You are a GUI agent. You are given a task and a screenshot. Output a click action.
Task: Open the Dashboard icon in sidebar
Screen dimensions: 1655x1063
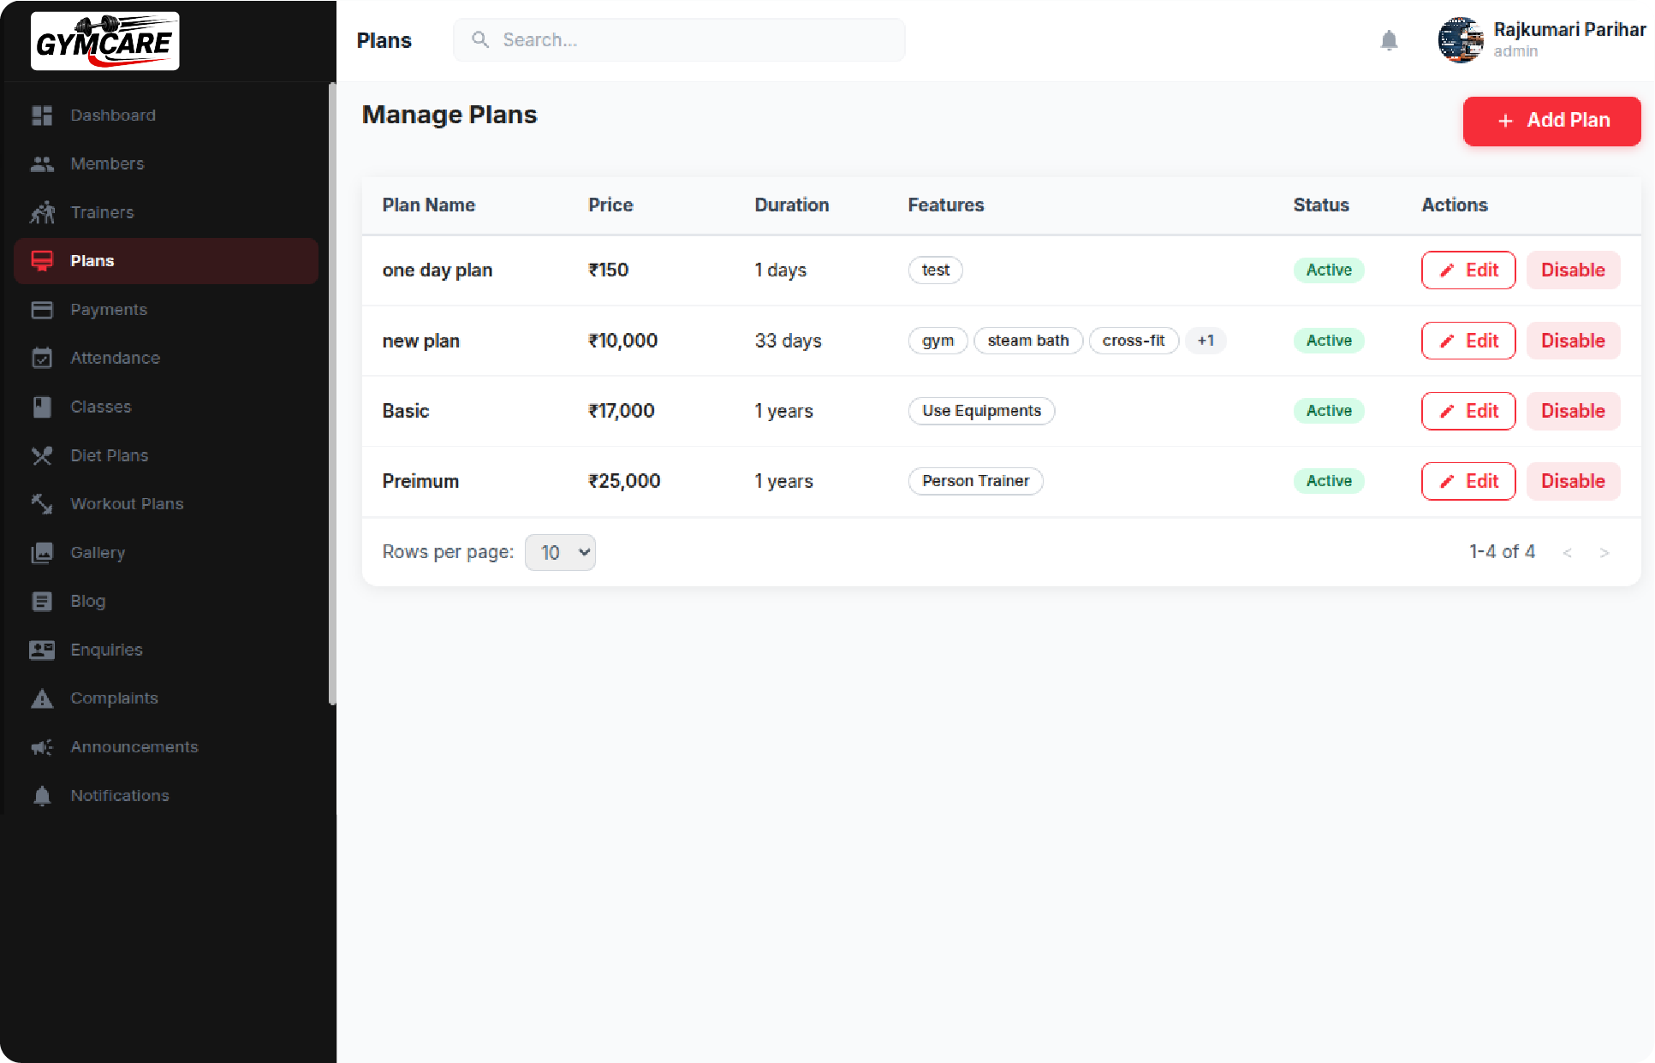(42, 115)
